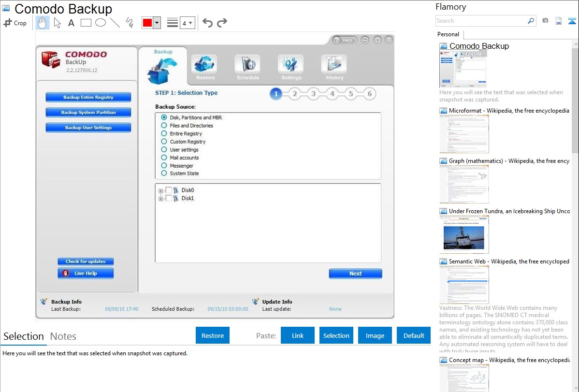This screenshot has height=392, width=579.
Task: Select the text annotation tool
Action: coord(71,23)
